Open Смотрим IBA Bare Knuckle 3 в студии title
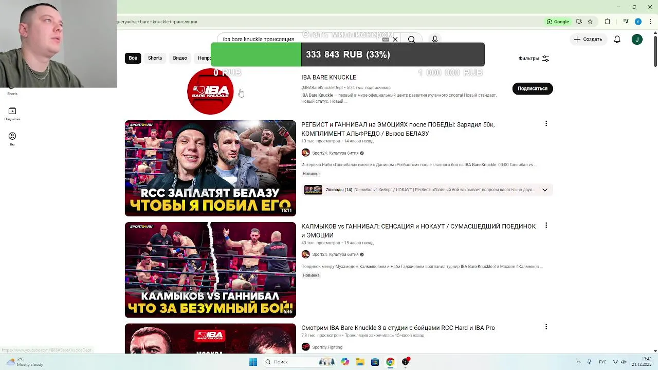This screenshot has width=658, height=370. point(398,328)
